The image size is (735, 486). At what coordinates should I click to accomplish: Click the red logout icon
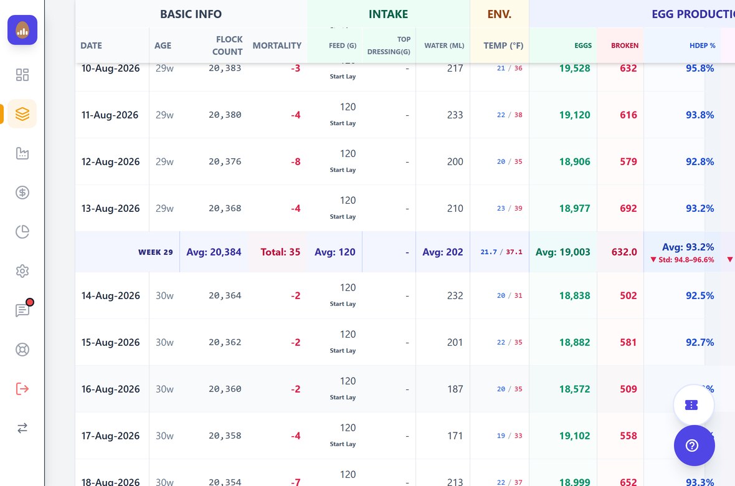(x=22, y=388)
